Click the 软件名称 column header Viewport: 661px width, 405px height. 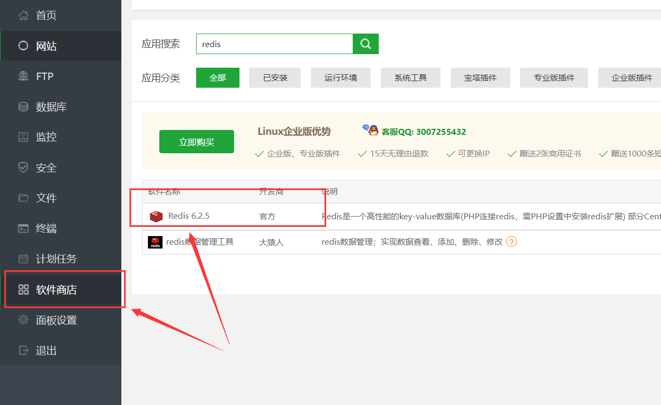(x=164, y=191)
